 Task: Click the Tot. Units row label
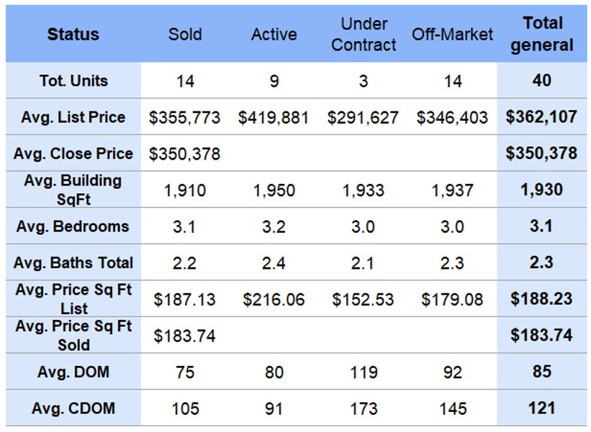(73, 81)
